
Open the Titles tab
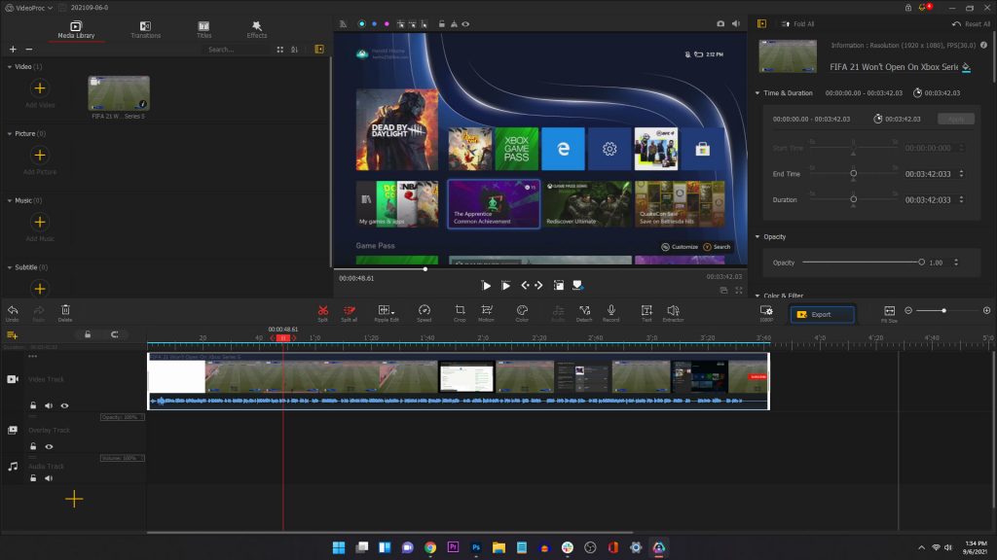204,29
